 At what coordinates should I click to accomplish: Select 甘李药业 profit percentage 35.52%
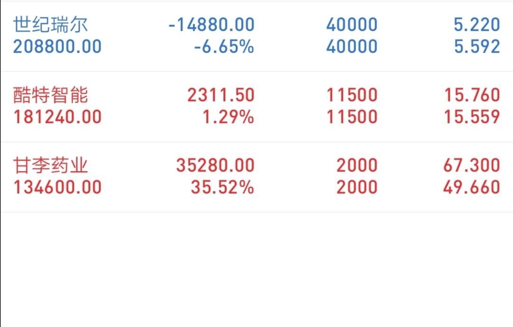point(222,187)
